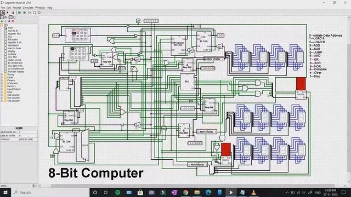Edit the Data Bit Width value
The width and height of the screenshot is (351, 197).
click(x=28, y=136)
